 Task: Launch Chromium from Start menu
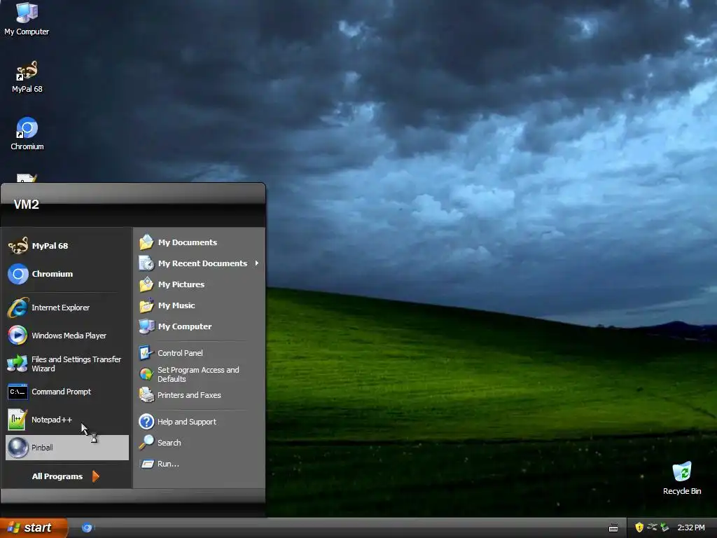coord(67,274)
